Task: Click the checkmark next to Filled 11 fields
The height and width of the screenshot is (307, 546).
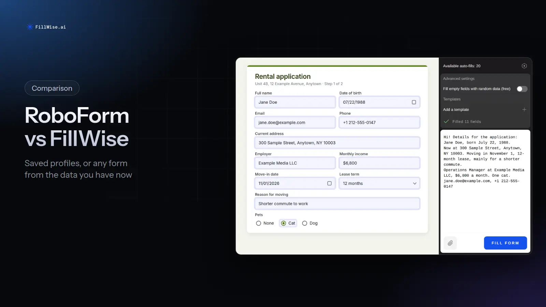Action: tap(446, 121)
